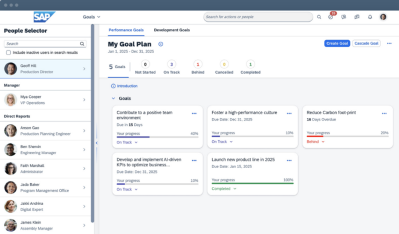Focus the 'Search for actions or people' field
Viewport: 399px width, 234px height.
point(258,17)
